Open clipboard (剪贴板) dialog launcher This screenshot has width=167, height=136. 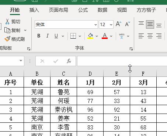(x=29, y=49)
